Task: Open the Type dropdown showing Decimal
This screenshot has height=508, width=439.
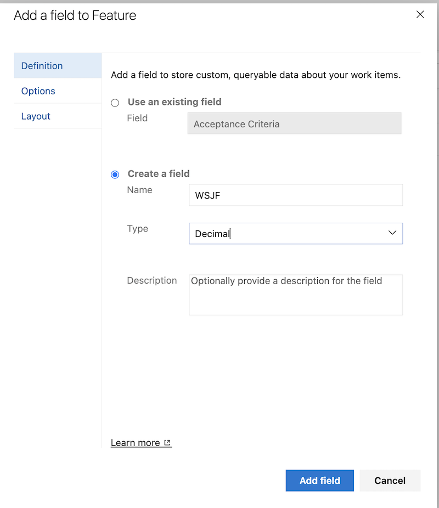Action: pyautogui.click(x=296, y=233)
